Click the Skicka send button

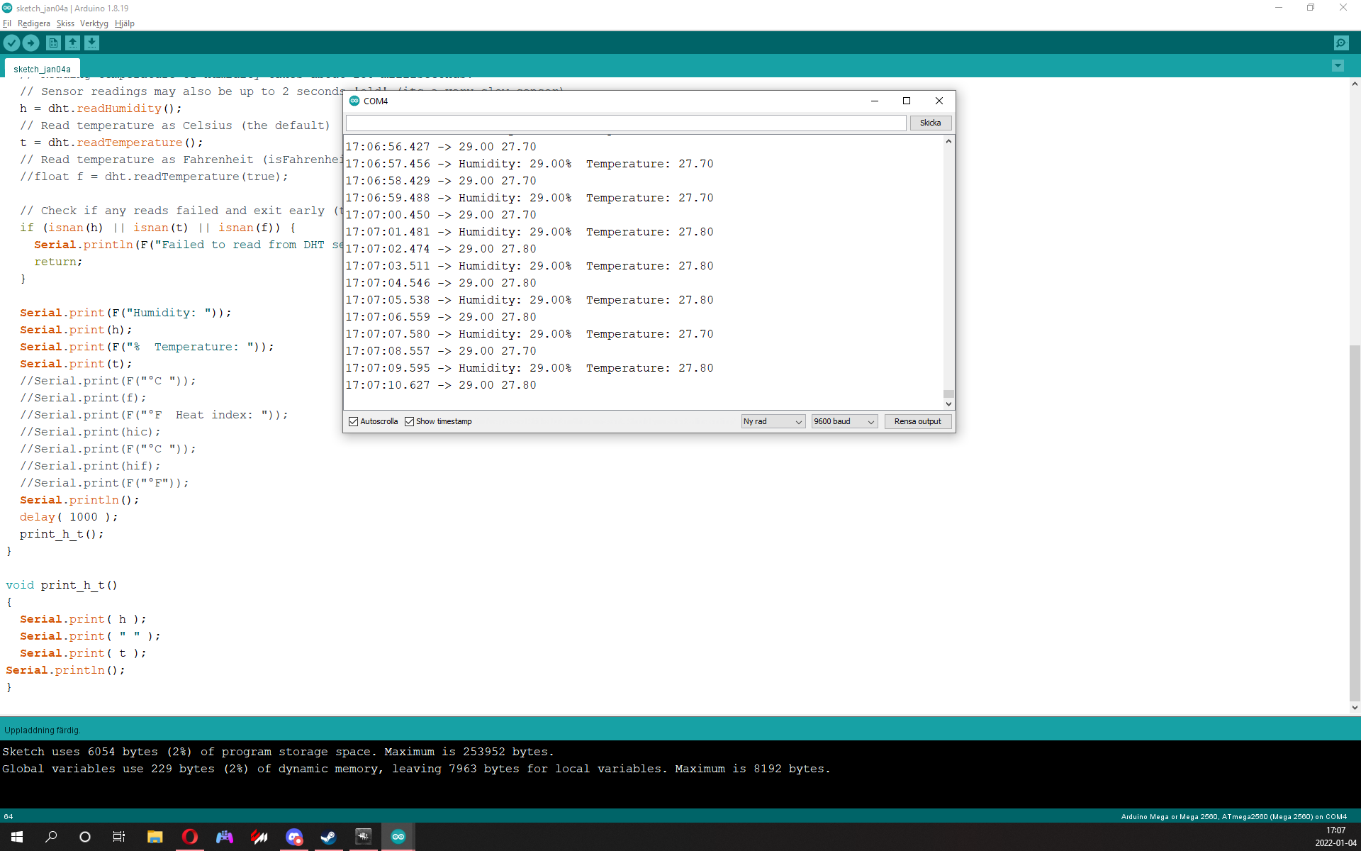(x=930, y=123)
